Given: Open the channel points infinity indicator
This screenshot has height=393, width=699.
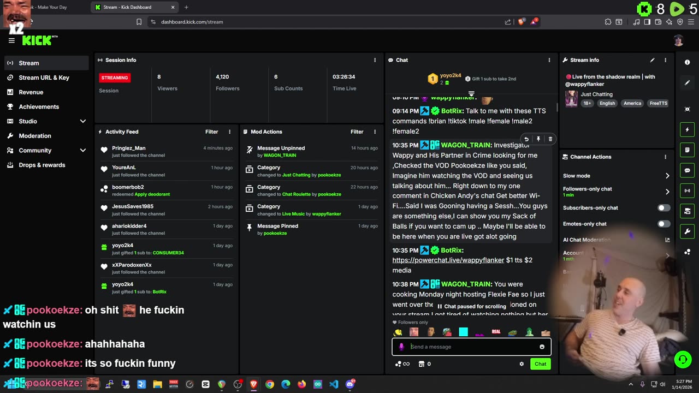Looking at the screenshot, I should 402,364.
